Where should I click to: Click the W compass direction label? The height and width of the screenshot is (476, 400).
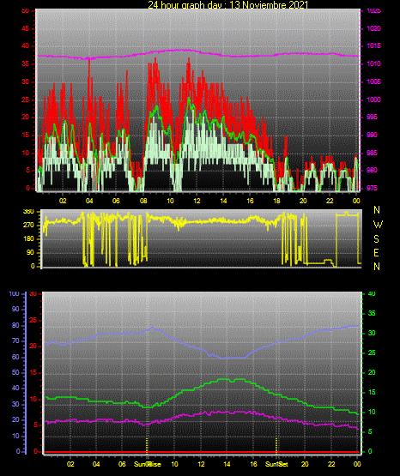click(378, 225)
